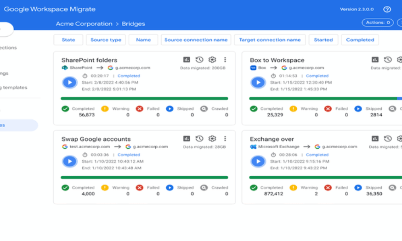The height and width of the screenshot is (241, 402).
Task: Open the Started filter
Action: [323, 39]
